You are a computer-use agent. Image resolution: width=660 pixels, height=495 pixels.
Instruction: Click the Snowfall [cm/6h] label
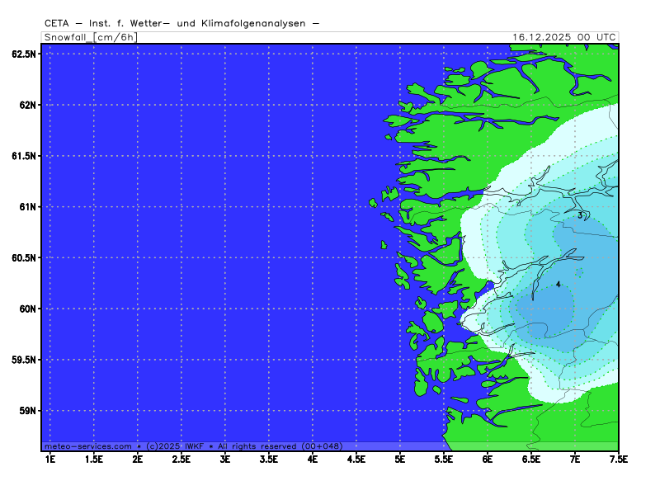pos(90,37)
